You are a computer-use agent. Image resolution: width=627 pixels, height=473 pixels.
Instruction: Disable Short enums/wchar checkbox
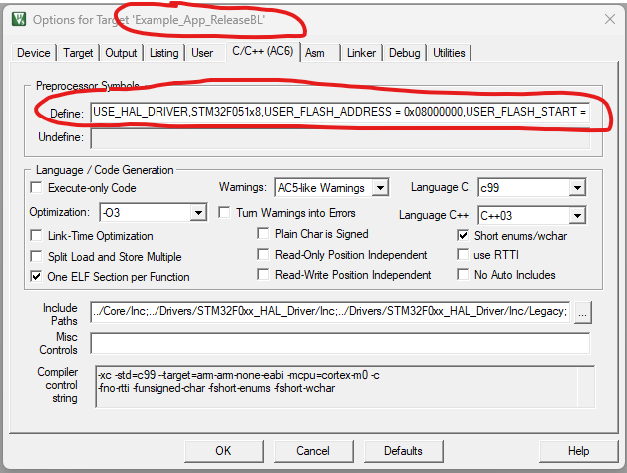pyautogui.click(x=464, y=236)
